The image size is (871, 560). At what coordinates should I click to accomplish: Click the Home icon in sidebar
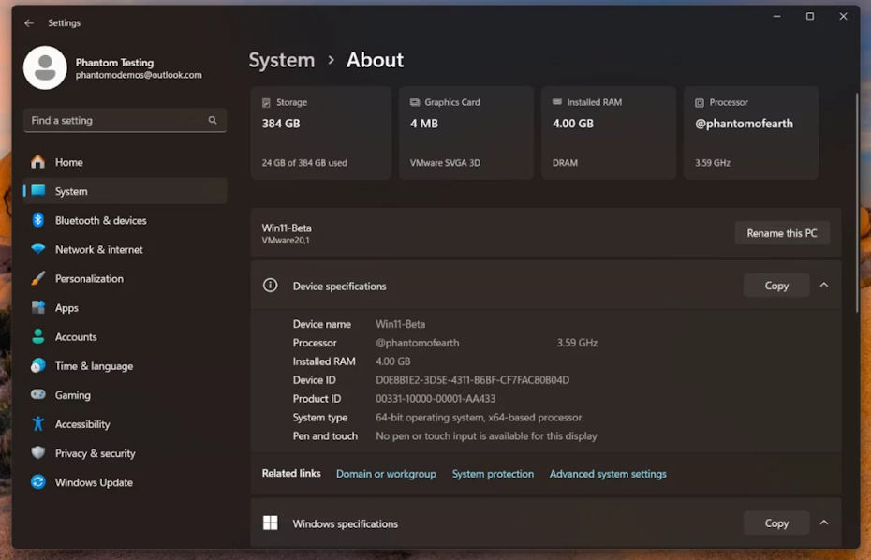(37, 162)
